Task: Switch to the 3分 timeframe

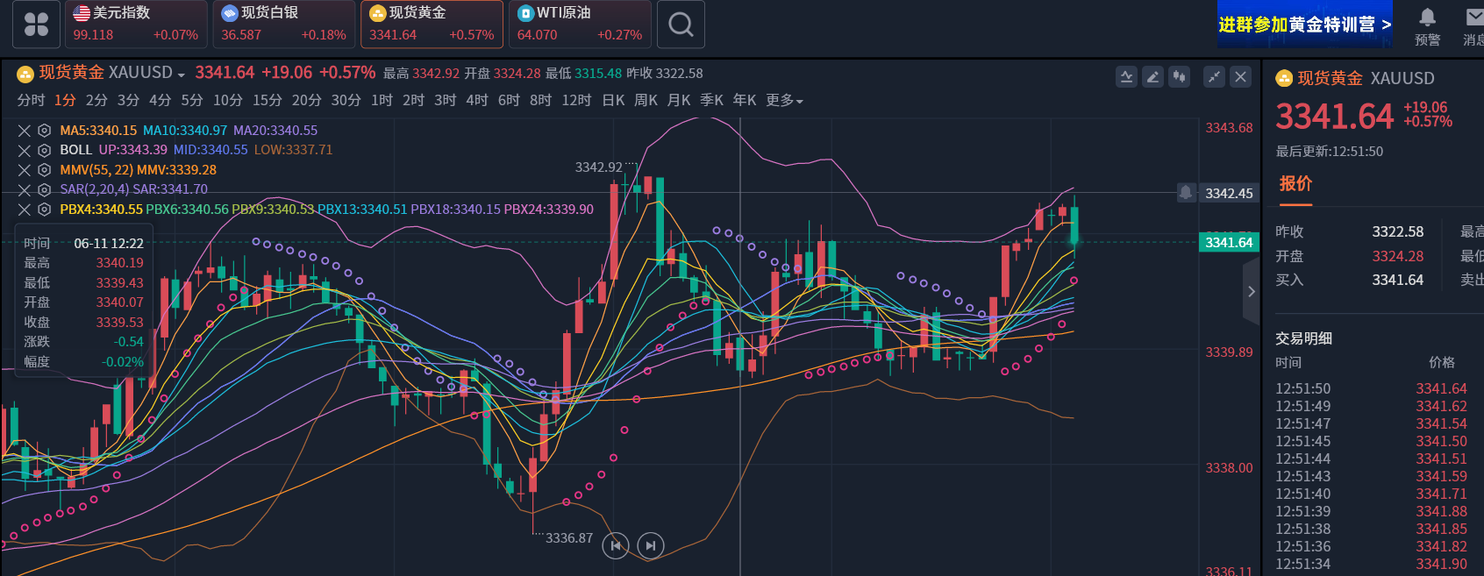Action: click(x=128, y=101)
